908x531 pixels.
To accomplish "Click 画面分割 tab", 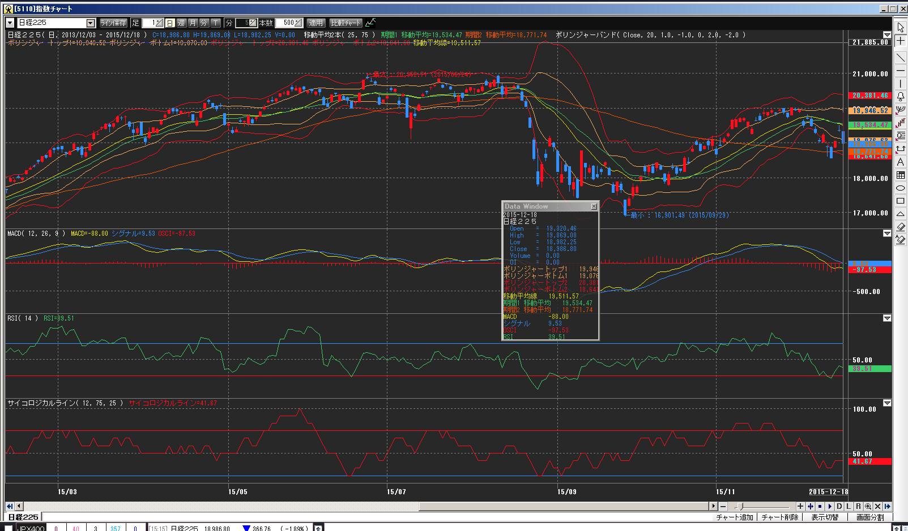I will pyautogui.click(x=869, y=517).
